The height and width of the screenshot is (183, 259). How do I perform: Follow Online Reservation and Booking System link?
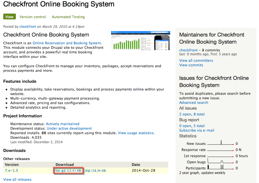coord(67,43)
